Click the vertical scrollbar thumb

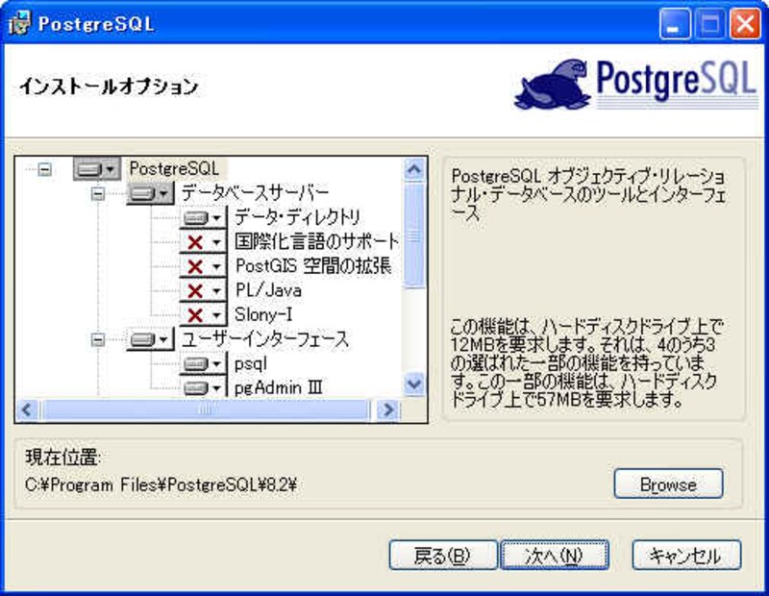pyautogui.click(x=414, y=236)
